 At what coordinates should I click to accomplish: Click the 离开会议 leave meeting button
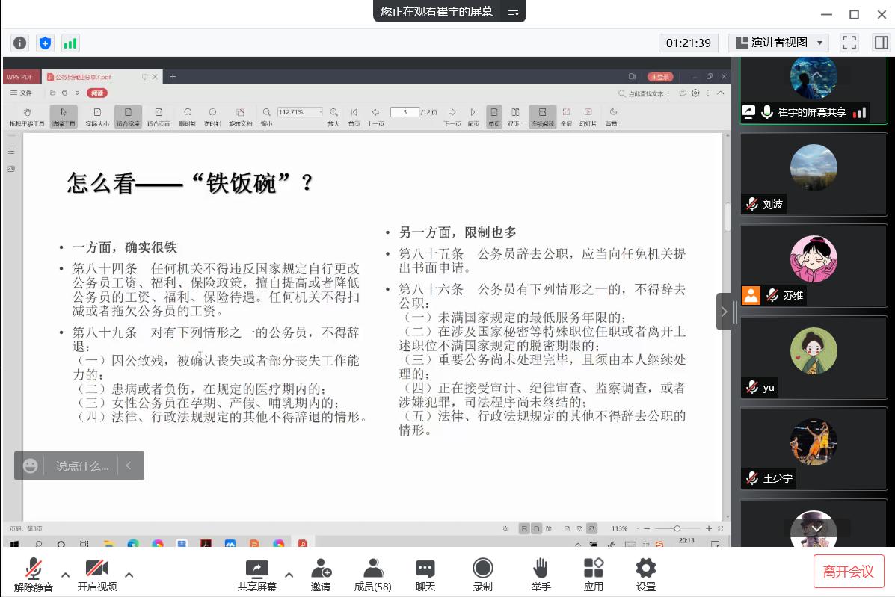[x=849, y=572]
